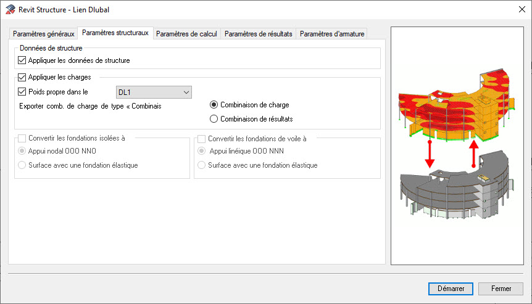Go to Paramètres de résultats tab
Image resolution: width=532 pixels, height=304 pixels.
coord(258,34)
